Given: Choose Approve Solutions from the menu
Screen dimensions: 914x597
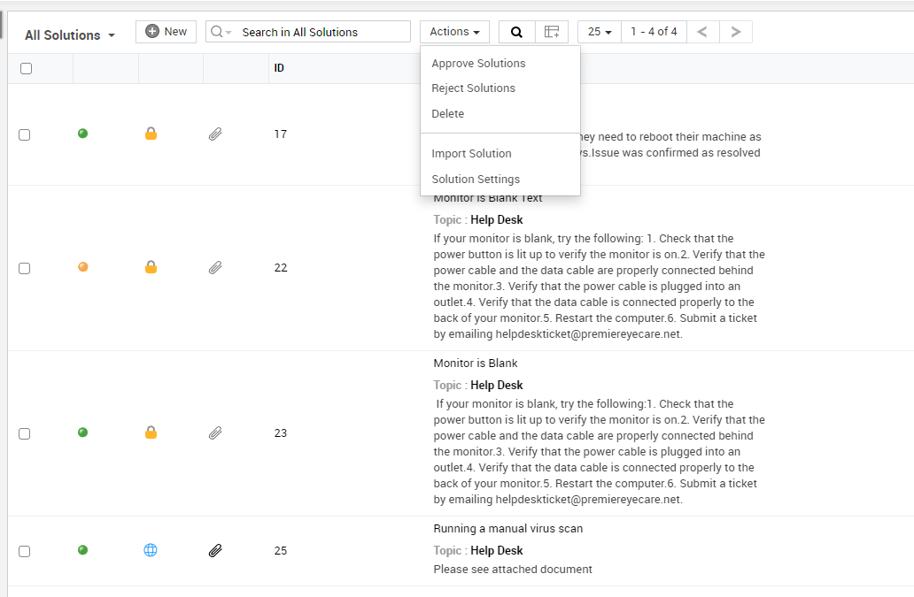Looking at the screenshot, I should pyautogui.click(x=478, y=64).
